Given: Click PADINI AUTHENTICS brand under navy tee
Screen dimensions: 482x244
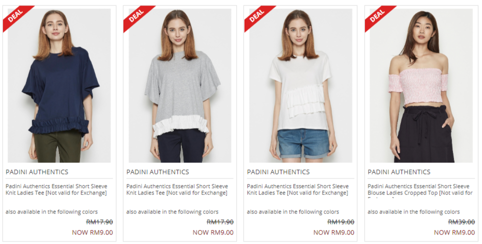Looking at the screenshot, I should [x=37, y=172].
